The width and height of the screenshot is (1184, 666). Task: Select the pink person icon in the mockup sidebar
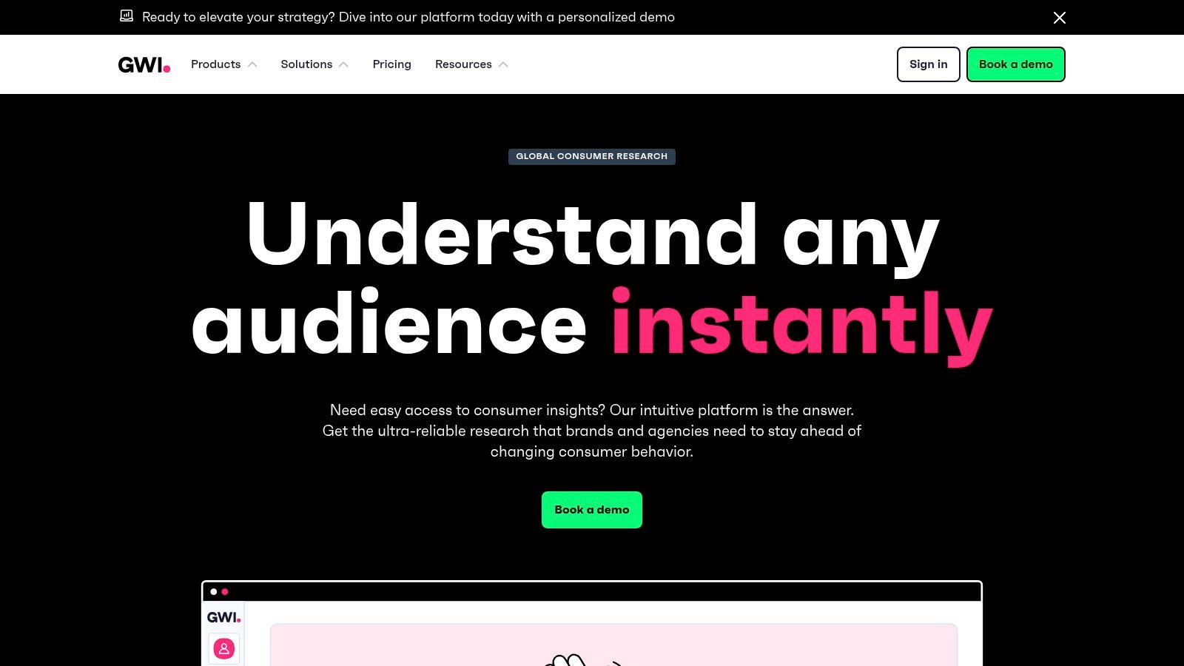point(223,648)
